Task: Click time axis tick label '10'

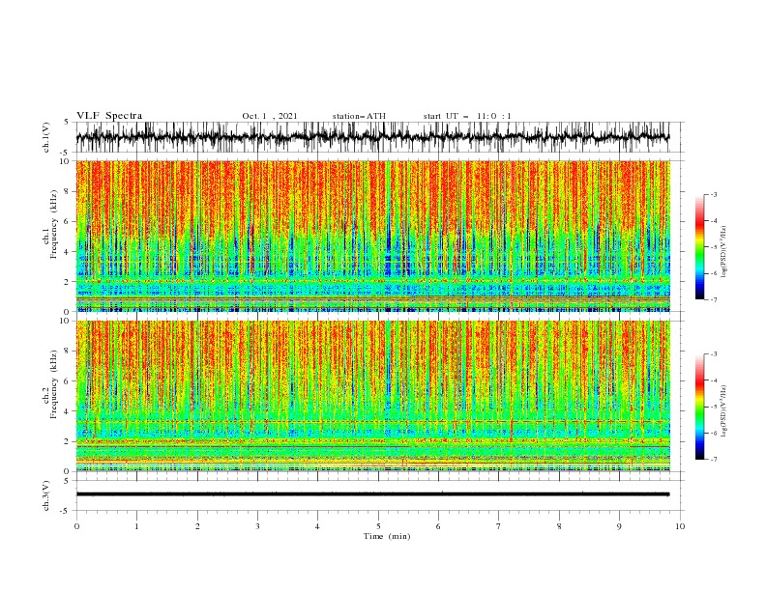Action: pyautogui.click(x=680, y=526)
